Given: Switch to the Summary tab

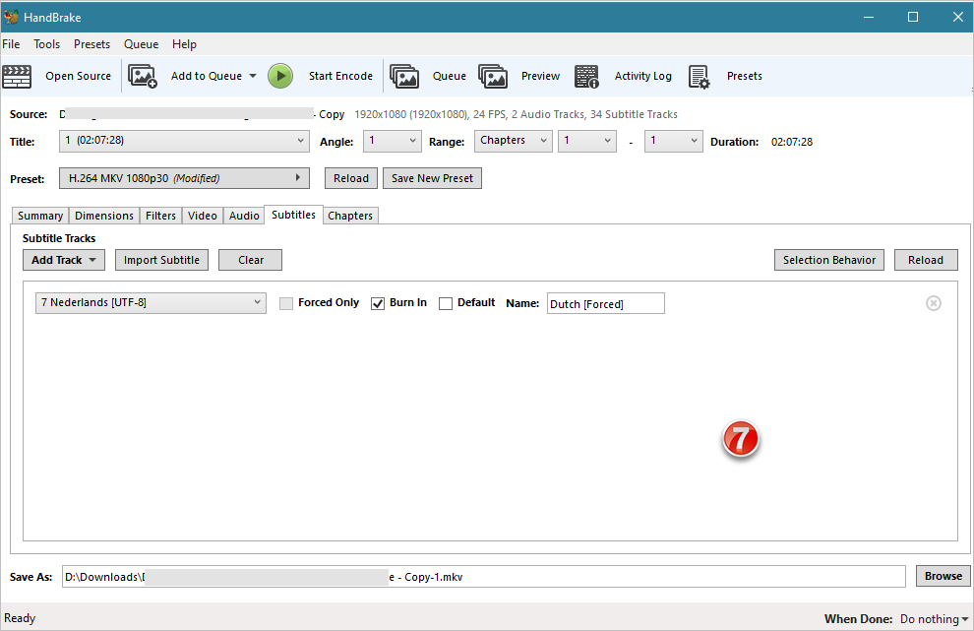Looking at the screenshot, I should click(x=40, y=216).
